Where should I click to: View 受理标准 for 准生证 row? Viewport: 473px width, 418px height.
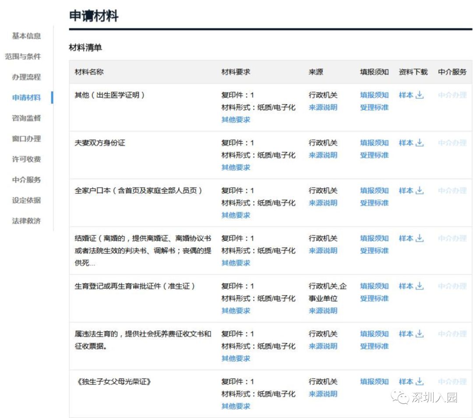click(374, 298)
